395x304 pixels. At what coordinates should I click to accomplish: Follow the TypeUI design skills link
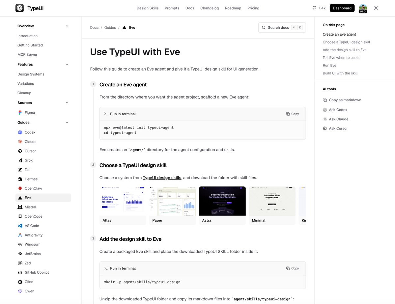tap(162, 178)
